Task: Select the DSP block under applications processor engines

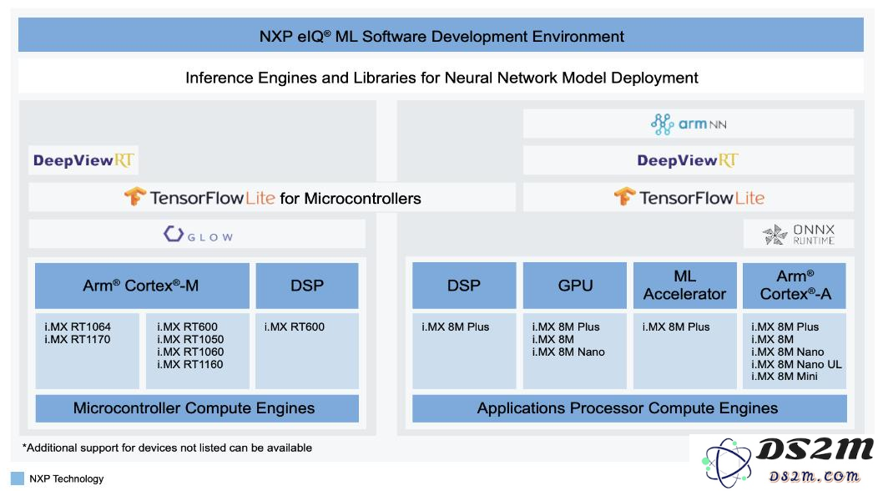Action: point(464,286)
